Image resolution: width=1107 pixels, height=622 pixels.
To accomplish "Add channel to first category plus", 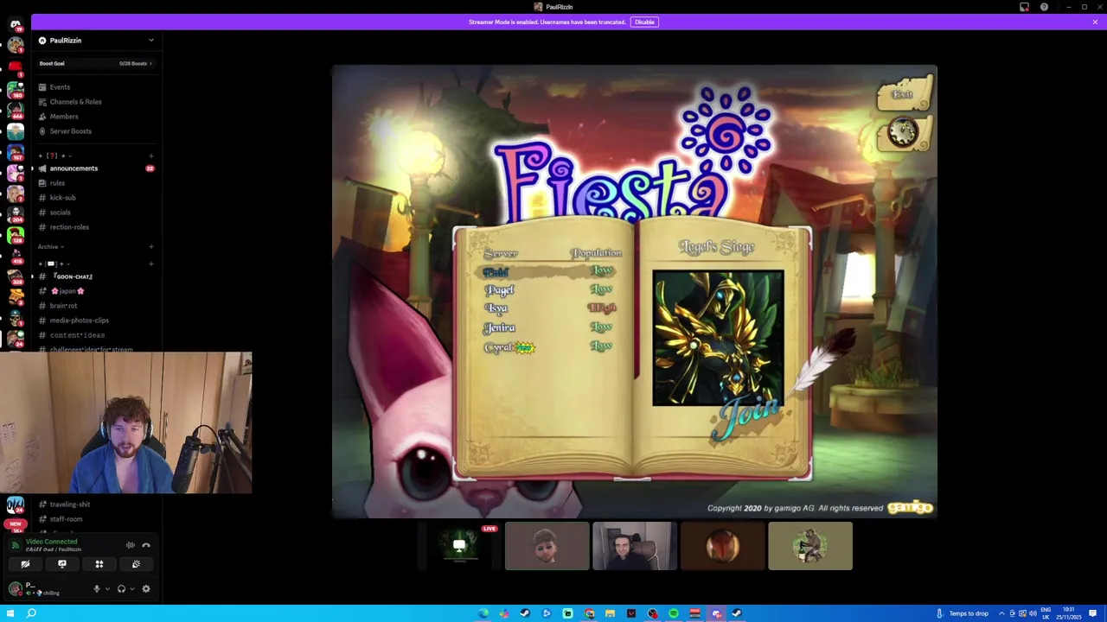I will [x=151, y=155].
